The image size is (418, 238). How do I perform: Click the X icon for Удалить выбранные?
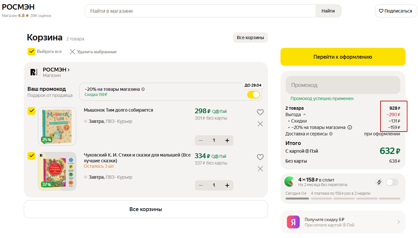(x=72, y=52)
